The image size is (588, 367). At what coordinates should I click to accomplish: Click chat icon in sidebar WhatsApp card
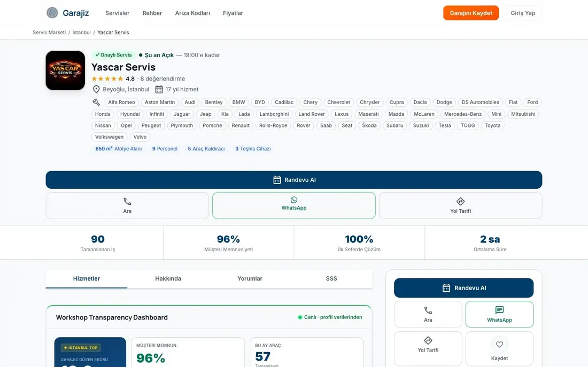point(499,310)
